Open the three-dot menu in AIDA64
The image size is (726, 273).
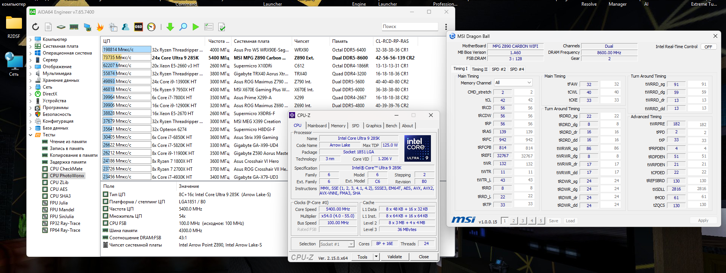coord(446,27)
